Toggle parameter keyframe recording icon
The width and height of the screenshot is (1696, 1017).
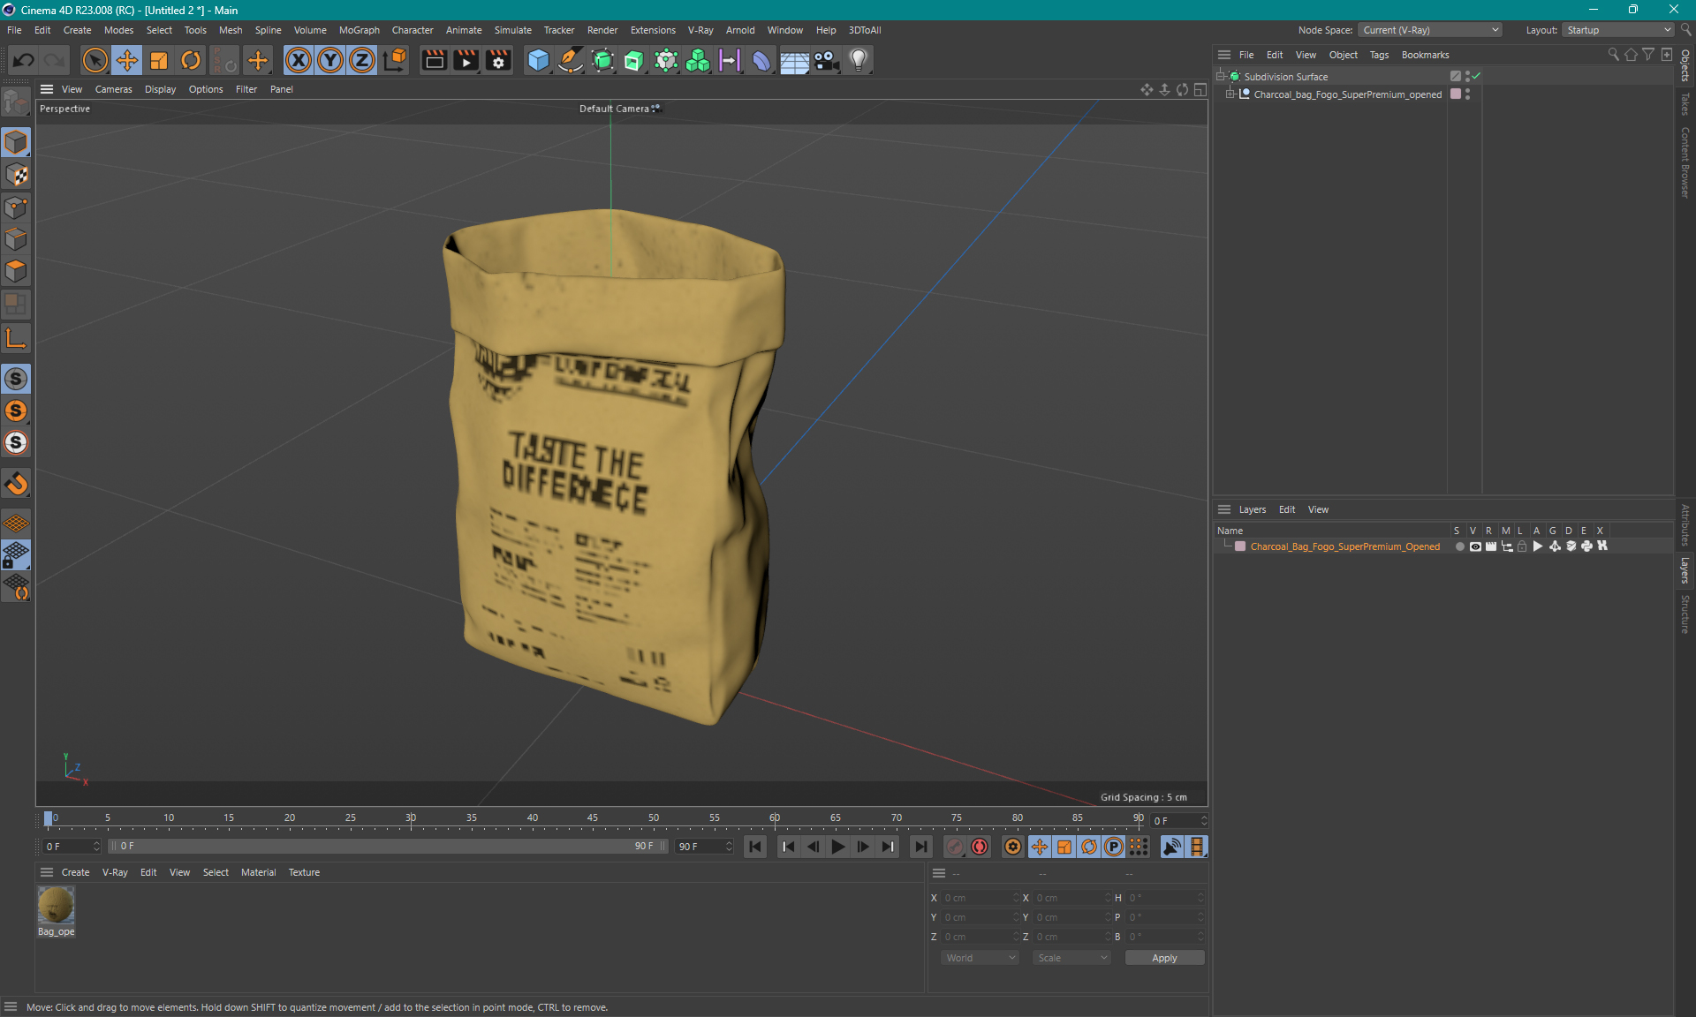(x=1114, y=847)
